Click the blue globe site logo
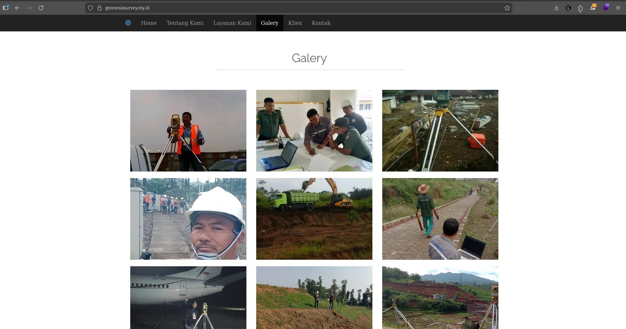This screenshot has width=626, height=329. click(128, 23)
